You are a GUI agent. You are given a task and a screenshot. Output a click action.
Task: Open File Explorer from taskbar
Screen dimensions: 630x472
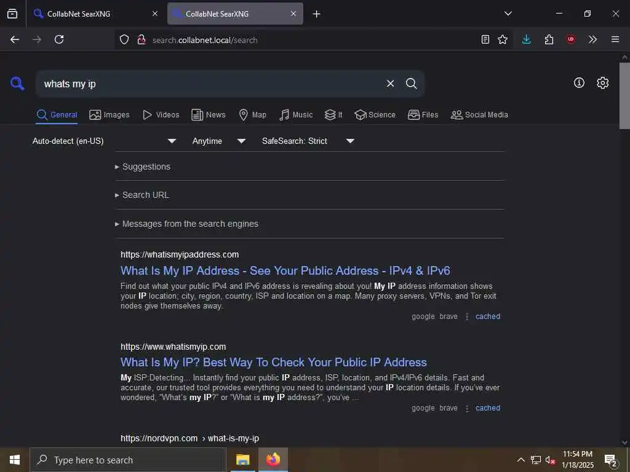(x=242, y=460)
